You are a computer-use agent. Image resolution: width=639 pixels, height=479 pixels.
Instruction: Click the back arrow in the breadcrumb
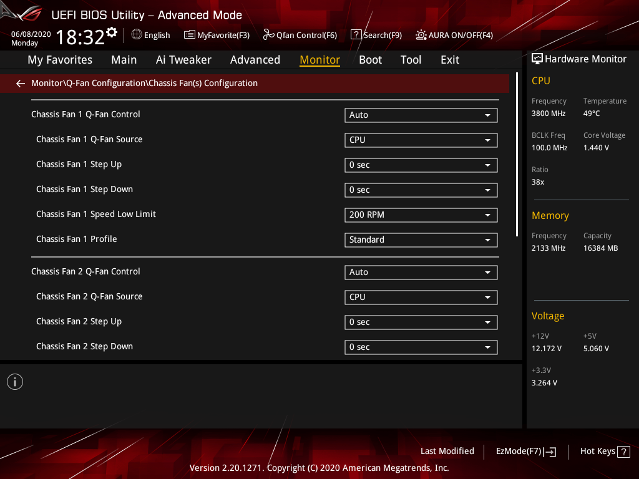click(21, 84)
